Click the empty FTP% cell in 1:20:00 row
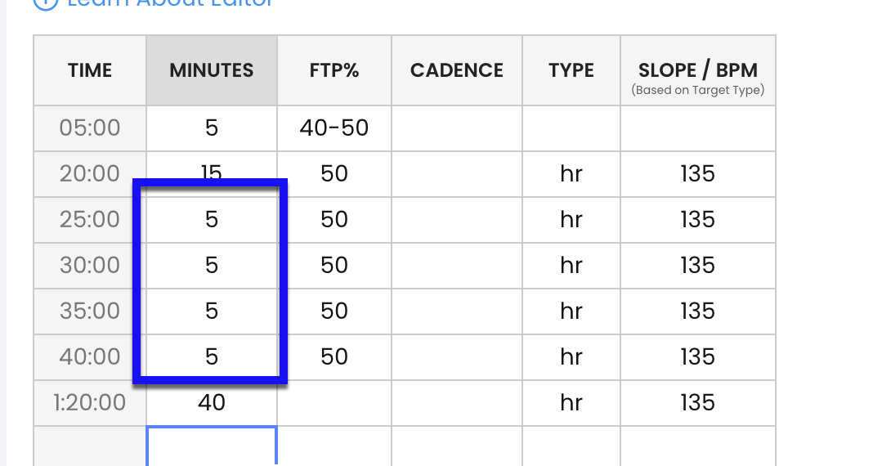891x466 pixels. (x=334, y=403)
